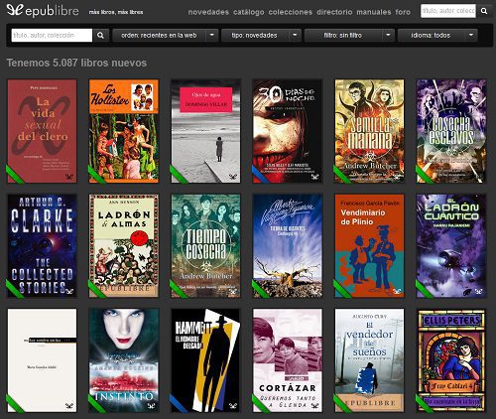496x419 pixels.
Task: Open Clarke The Collected Stories cover
Action: coord(42,246)
